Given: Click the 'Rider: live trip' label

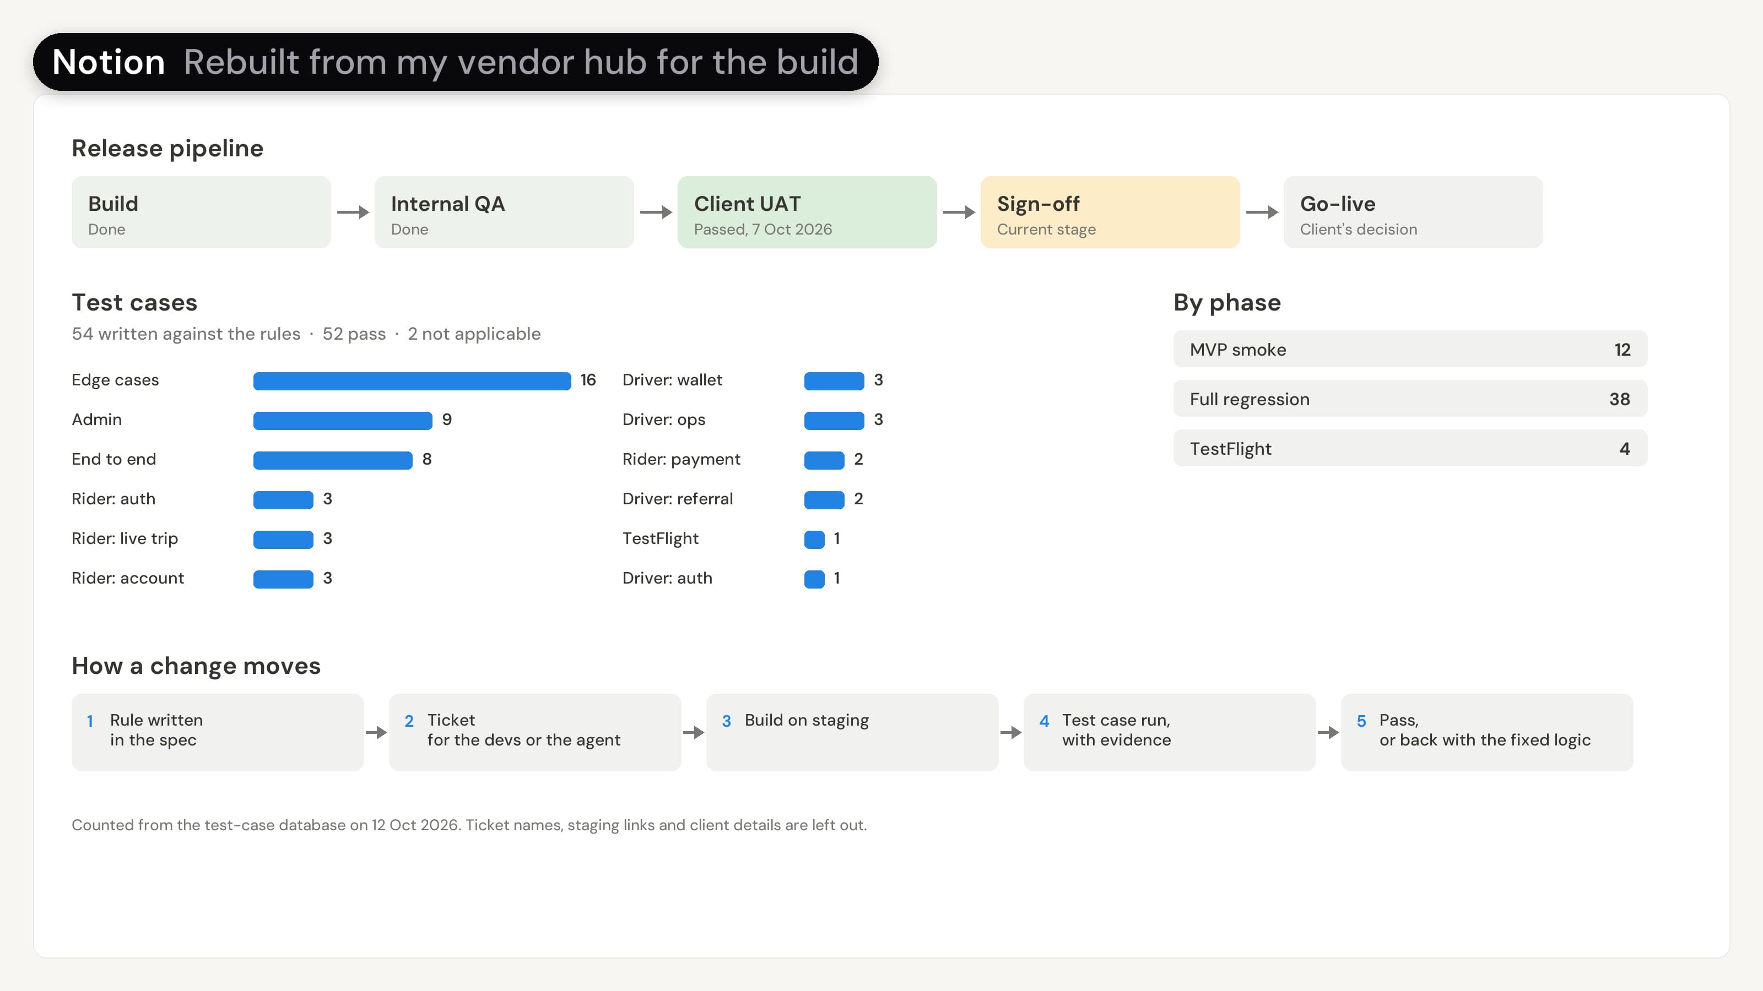Looking at the screenshot, I should click(x=125, y=539).
